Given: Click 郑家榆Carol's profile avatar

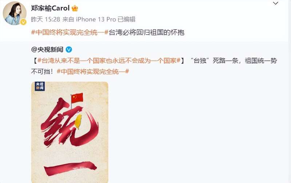Looking at the screenshot, I should click(x=14, y=13).
